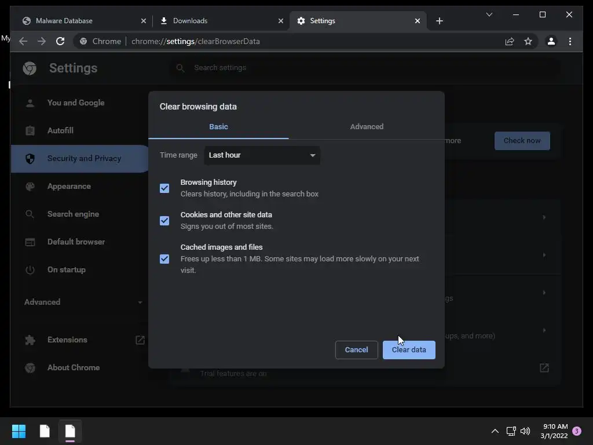Click the browser forward arrow
The image size is (593, 445).
[42, 41]
